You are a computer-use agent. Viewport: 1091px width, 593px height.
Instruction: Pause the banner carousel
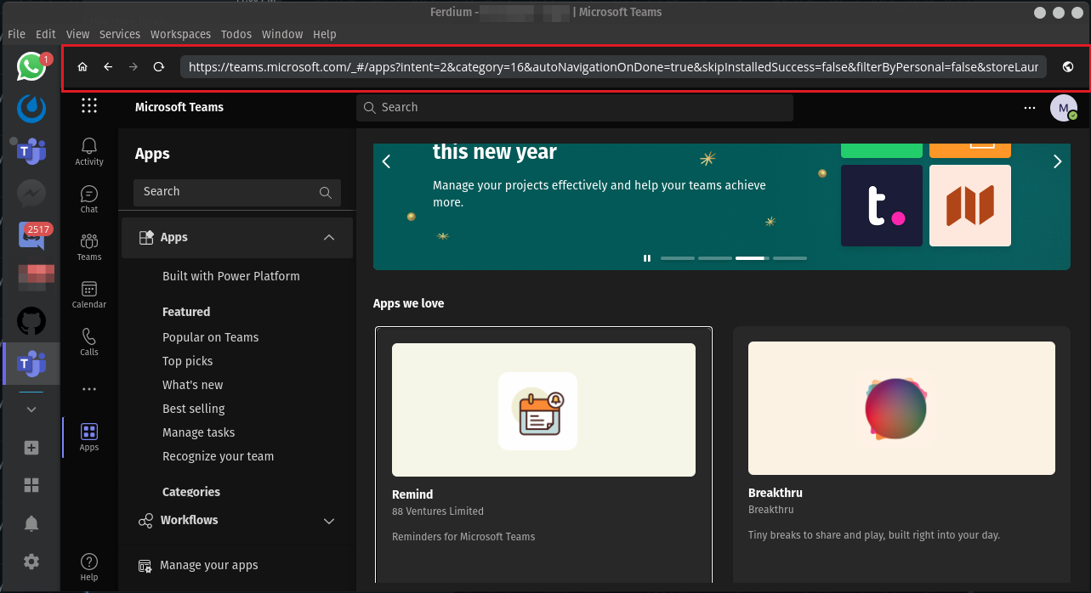click(647, 258)
